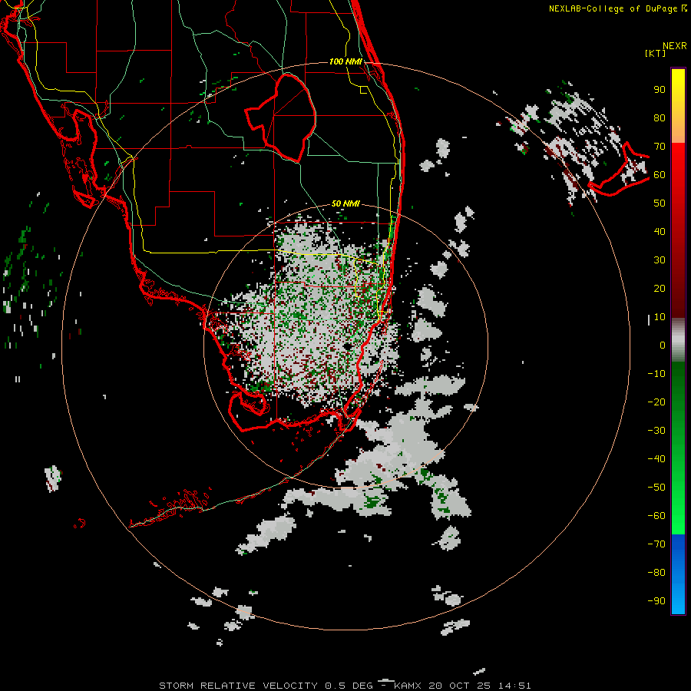The width and height of the screenshot is (691, 691).
Task: Select the 100 NMI range ring label
Action: click(x=345, y=61)
